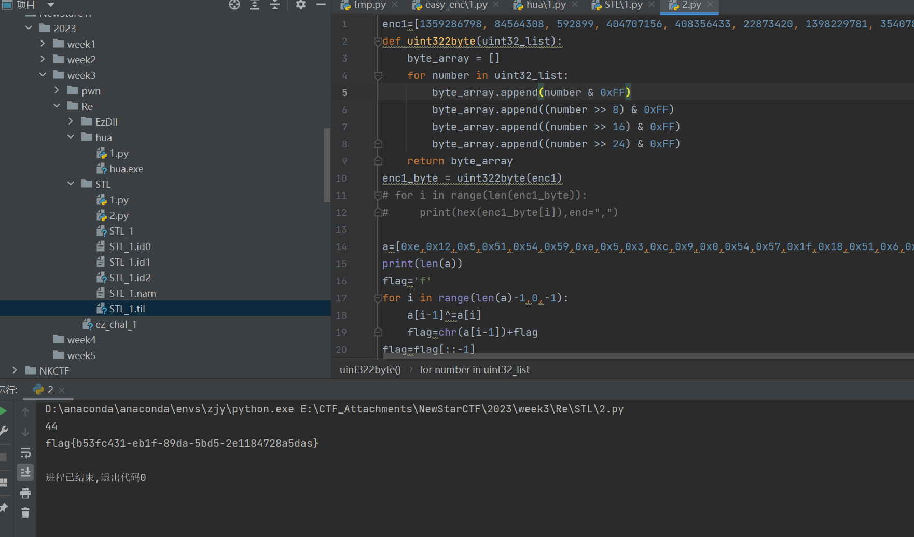Select hua.exe in the project tree
The image size is (914, 537).
click(126, 169)
